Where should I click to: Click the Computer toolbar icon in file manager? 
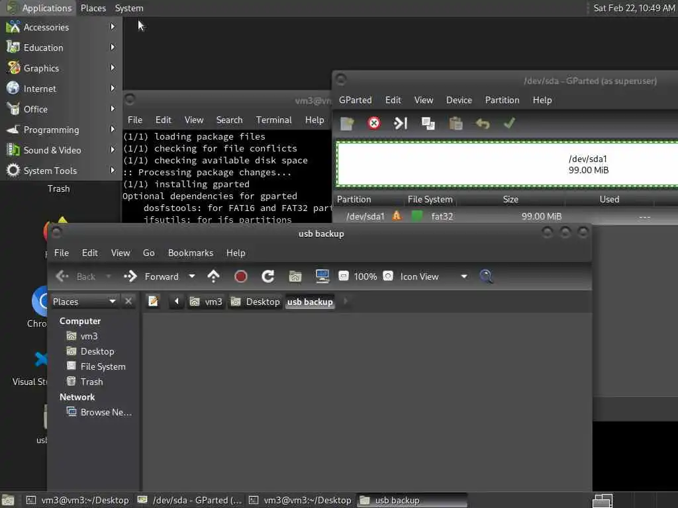tap(322, 276)
